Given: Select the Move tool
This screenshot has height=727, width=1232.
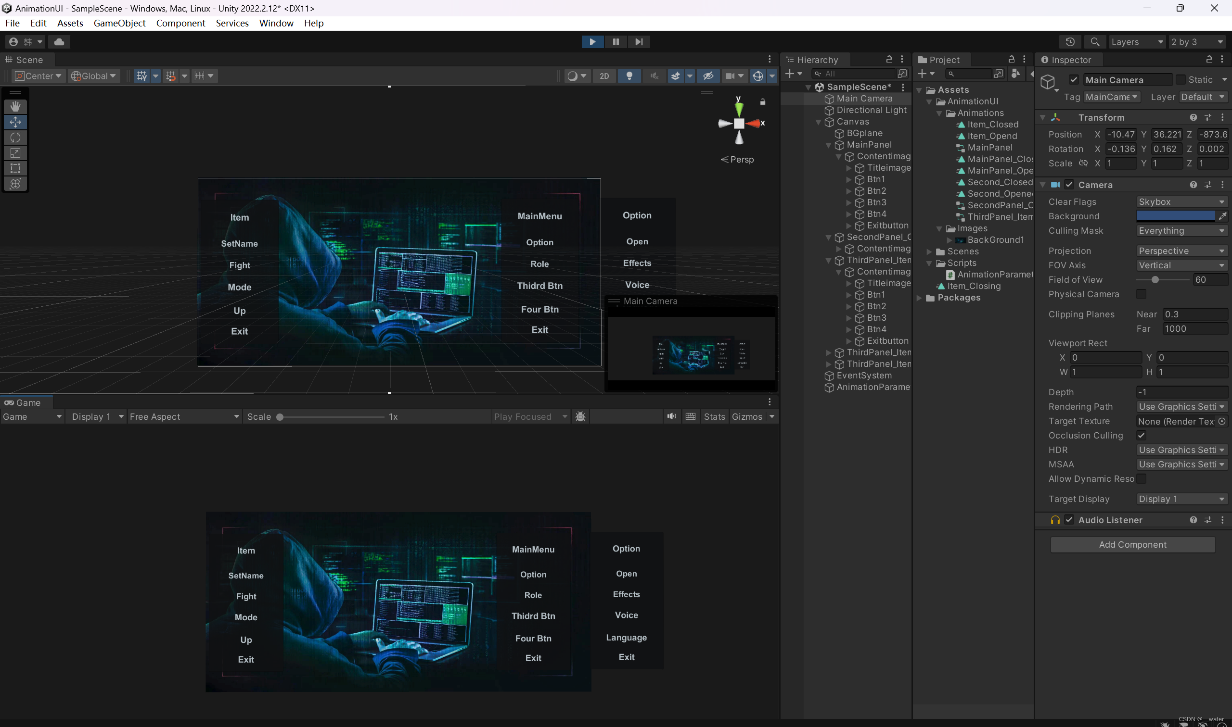Looking at the screenshot, I should click(15, 122).
